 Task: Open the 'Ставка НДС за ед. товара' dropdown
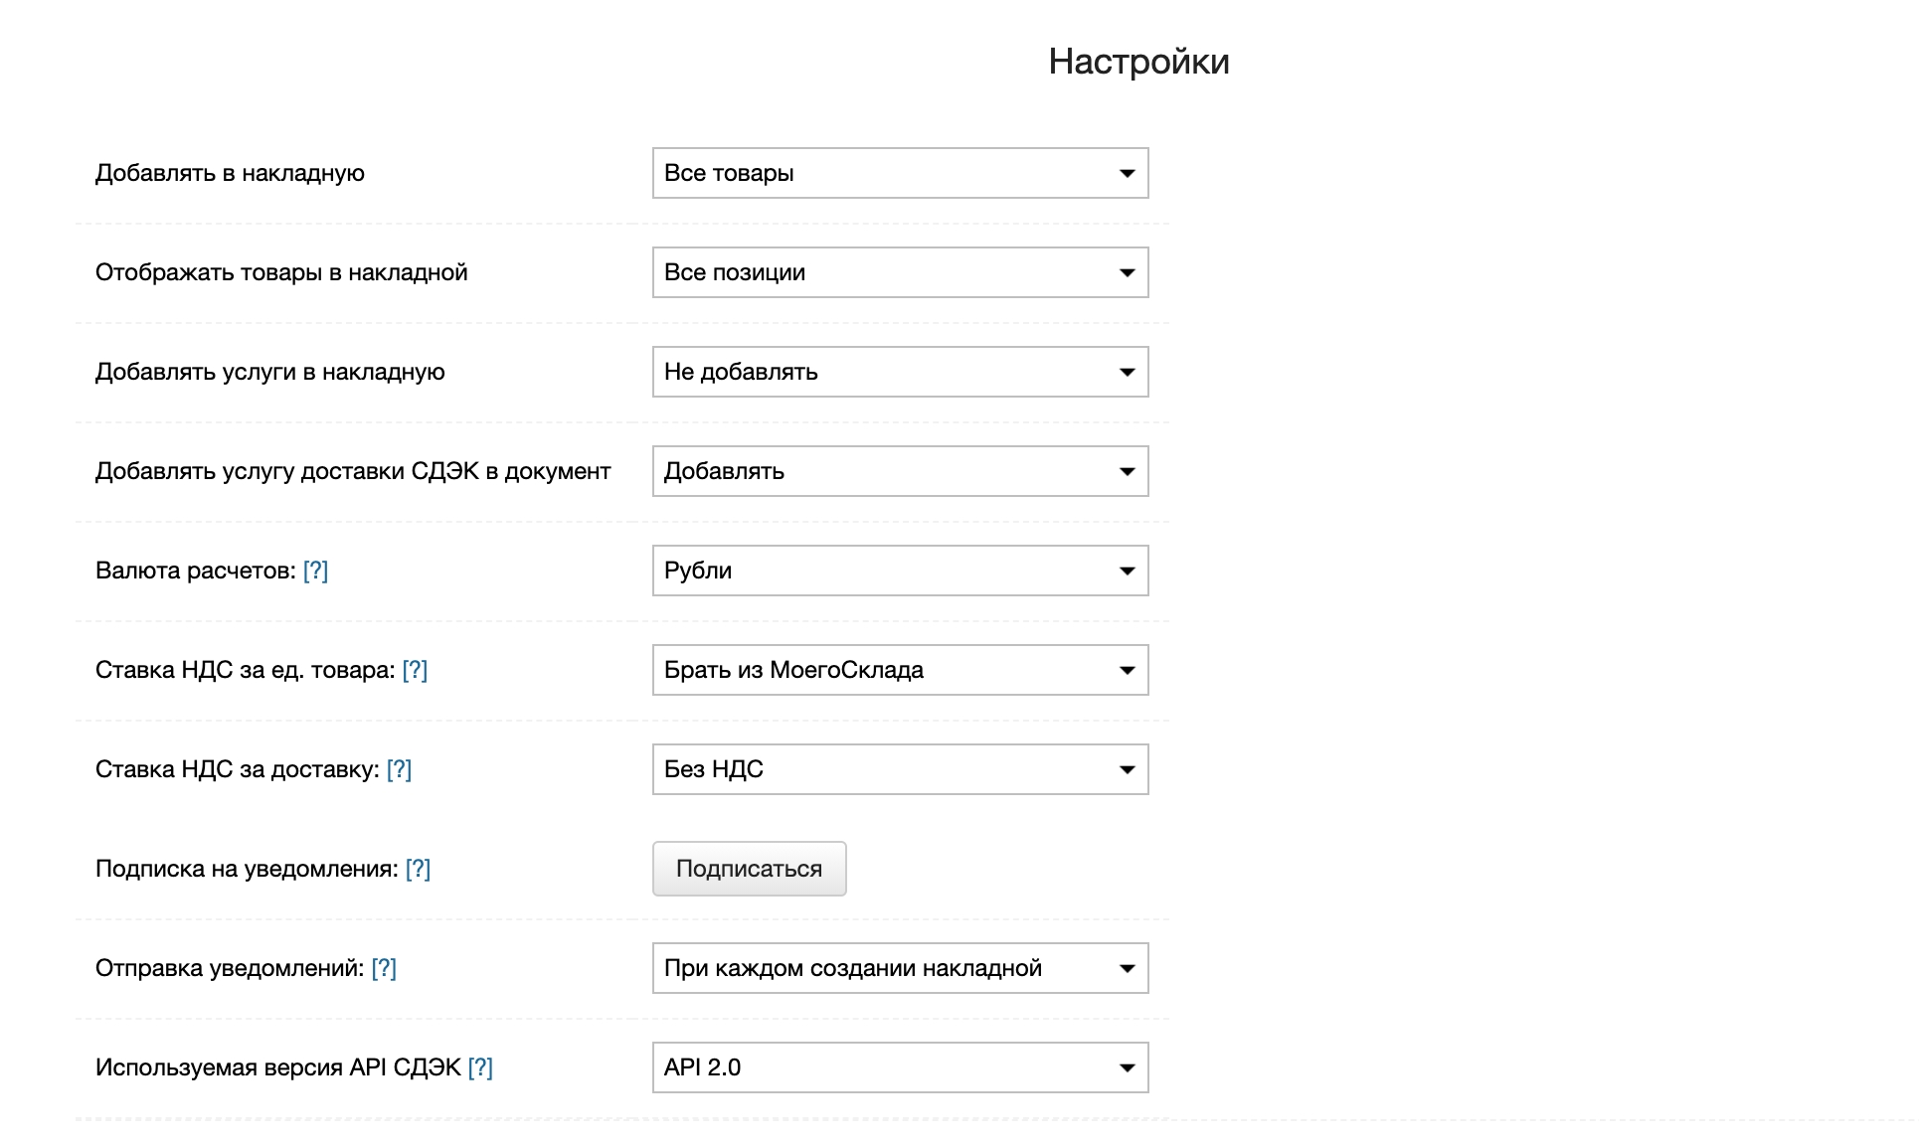point(899,670)
